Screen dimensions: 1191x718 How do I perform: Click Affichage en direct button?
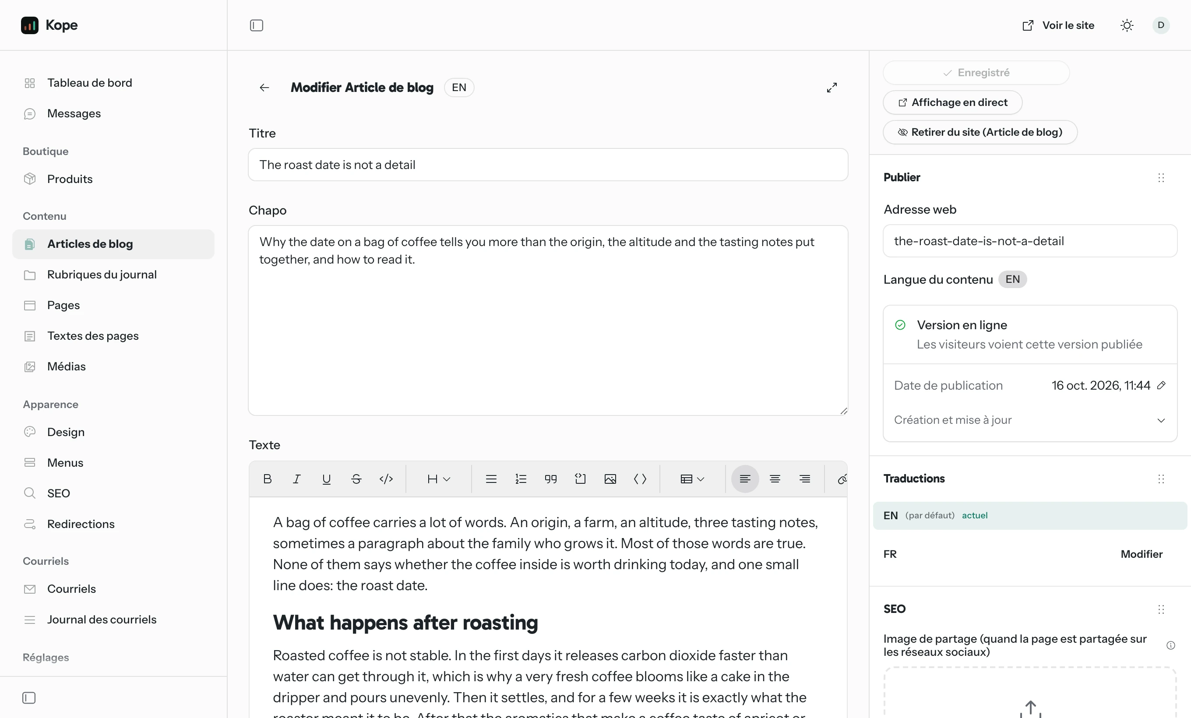953,102
